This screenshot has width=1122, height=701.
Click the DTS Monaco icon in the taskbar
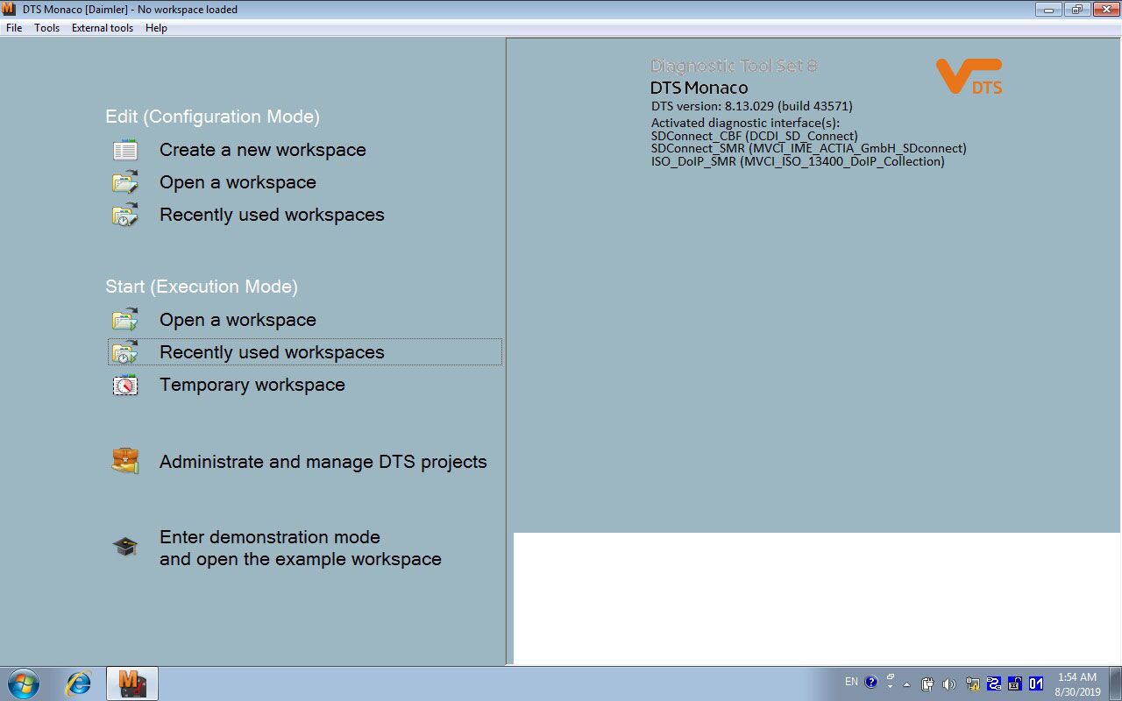pos(132,683)
